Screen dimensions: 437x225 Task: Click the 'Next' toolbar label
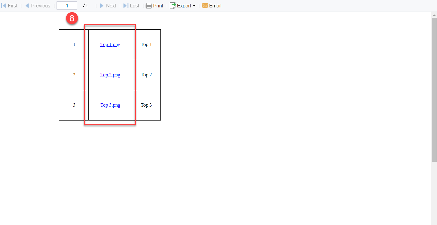click(111, 6)
